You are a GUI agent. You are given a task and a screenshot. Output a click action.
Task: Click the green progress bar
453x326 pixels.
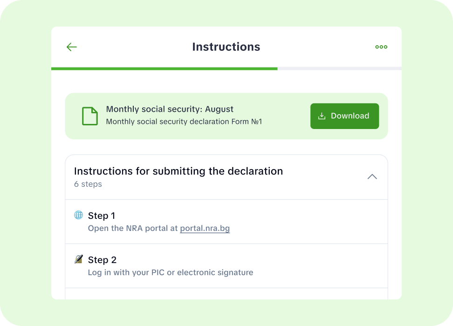(163, 68)
